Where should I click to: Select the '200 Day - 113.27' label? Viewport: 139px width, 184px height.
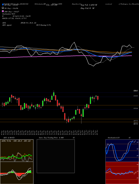tap(12, 12)
